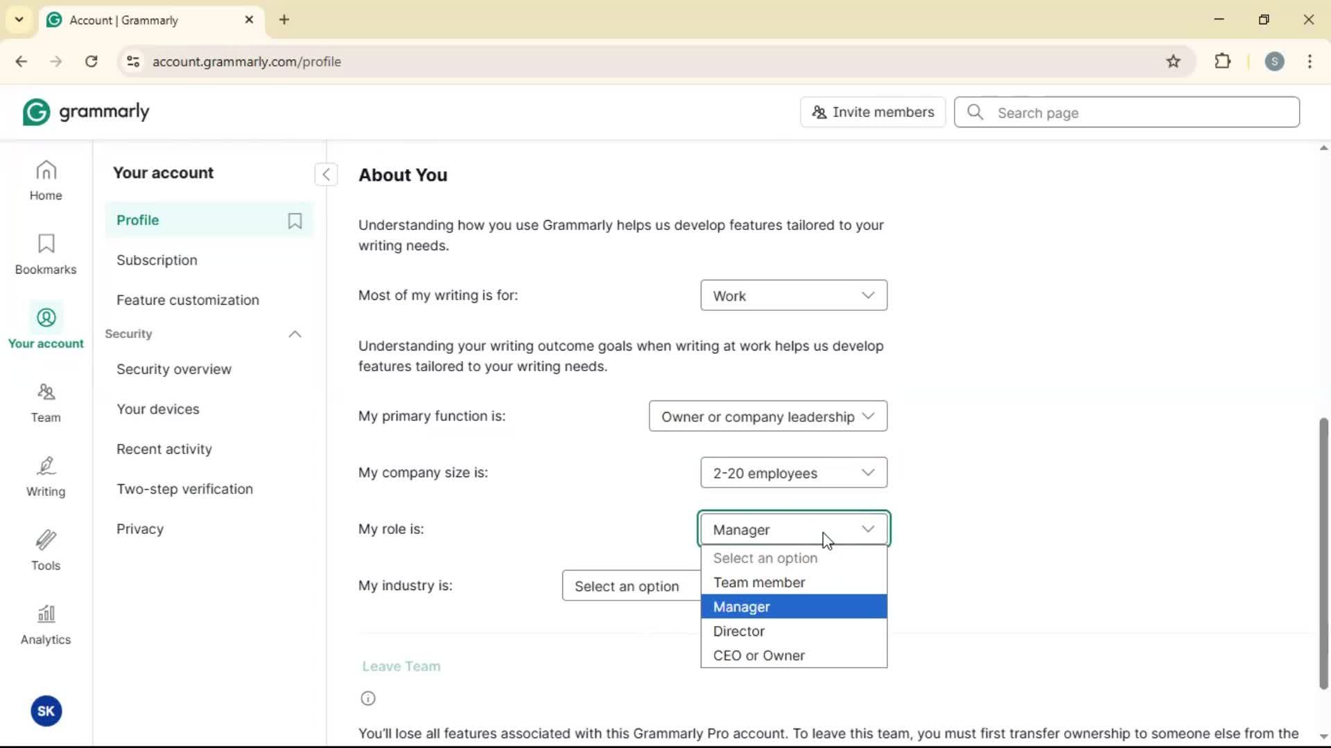
Task: Open the Analytics sidebar icon
Action: tap(46, 625)
